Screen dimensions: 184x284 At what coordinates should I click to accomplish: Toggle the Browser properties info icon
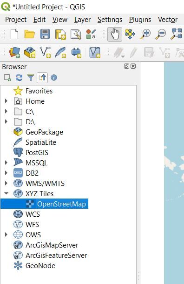54,78
